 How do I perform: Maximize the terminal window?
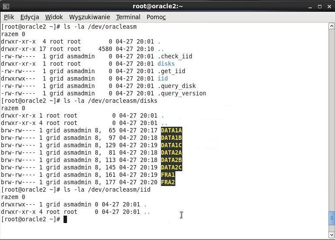click(320, 7)
